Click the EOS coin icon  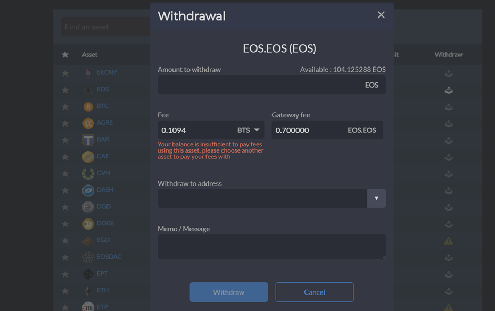point(88,90)
